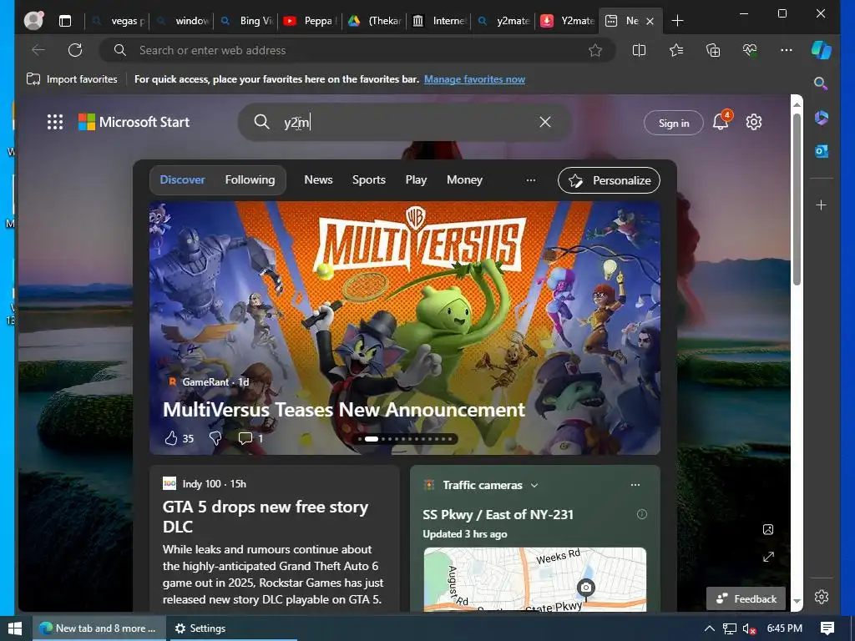Clear the search box with X
Image resolution: width=855 pixels, height=641 pixels.
[544, 122]
